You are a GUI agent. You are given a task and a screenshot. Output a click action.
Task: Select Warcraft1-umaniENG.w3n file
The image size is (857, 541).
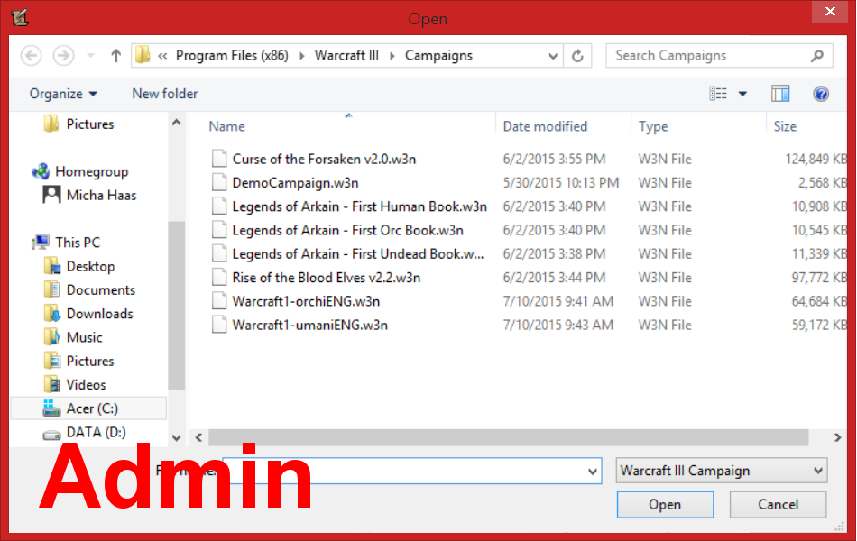pos(310,326)
